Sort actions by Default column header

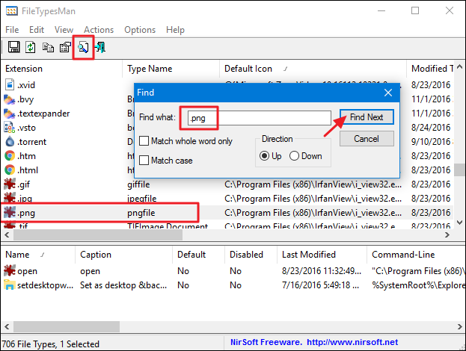[198, 255]
